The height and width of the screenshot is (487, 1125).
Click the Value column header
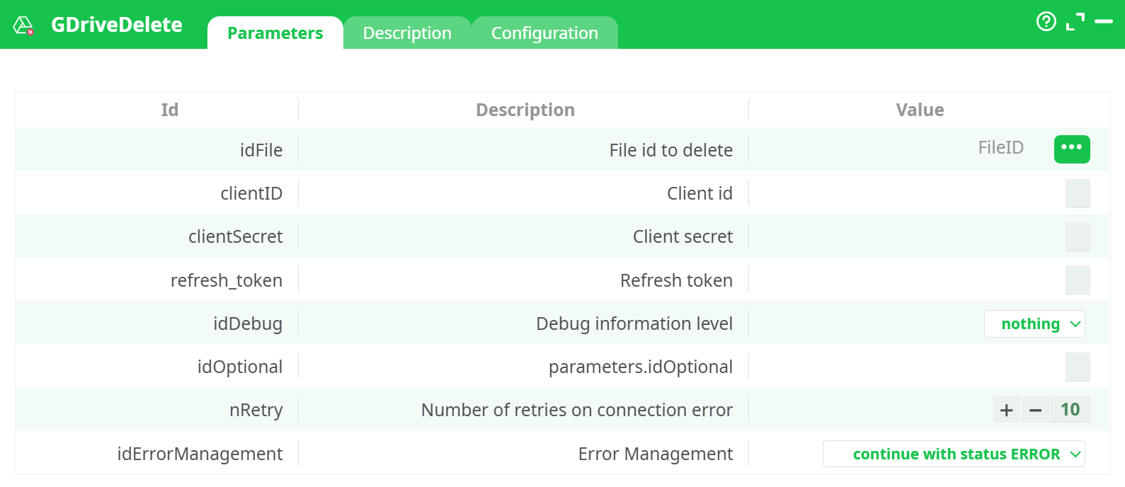tap(920, 110)
